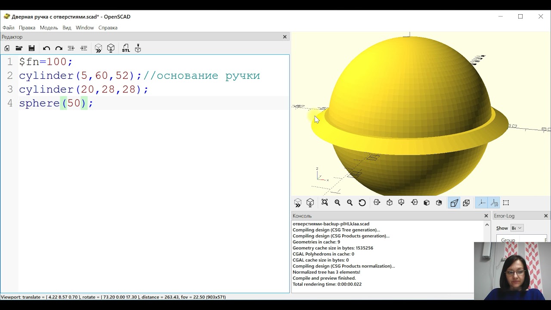This screenshot has height=310, width=551.
Task: Unindent the selected code lines
Action: [x=71, y=48]
